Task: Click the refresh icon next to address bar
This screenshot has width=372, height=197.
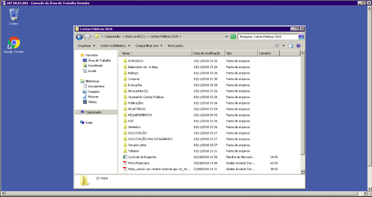Action: [x=233, y=37]
